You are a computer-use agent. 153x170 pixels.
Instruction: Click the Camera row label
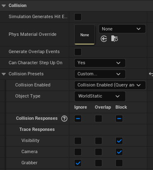click(x=29, y=151)
